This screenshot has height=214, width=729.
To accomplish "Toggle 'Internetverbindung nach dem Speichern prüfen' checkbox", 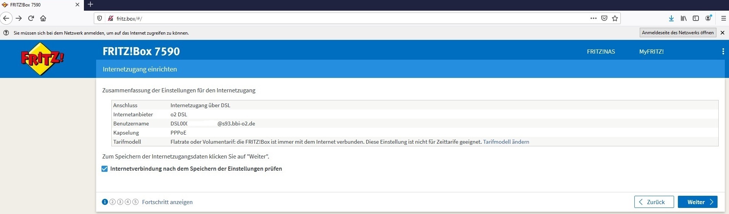I will click(105, 169).
